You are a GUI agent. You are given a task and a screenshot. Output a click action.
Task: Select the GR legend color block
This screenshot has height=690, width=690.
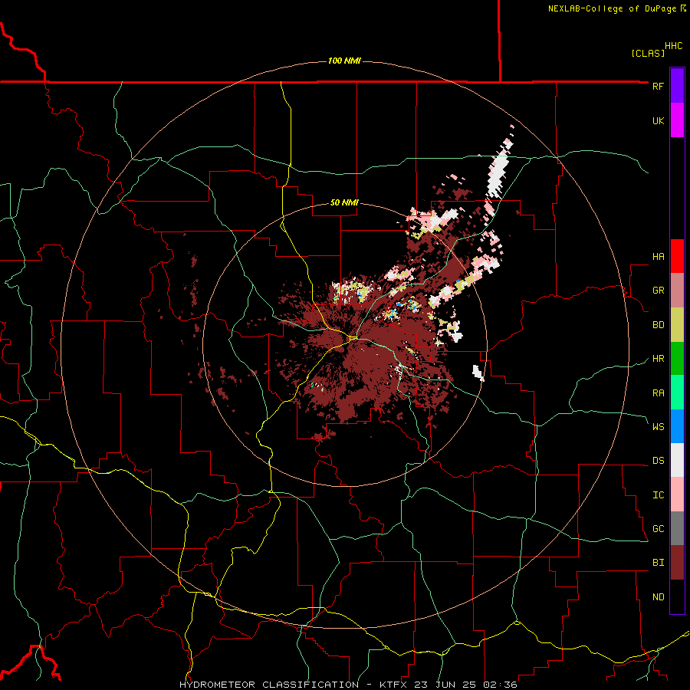(x=677, y=291)
